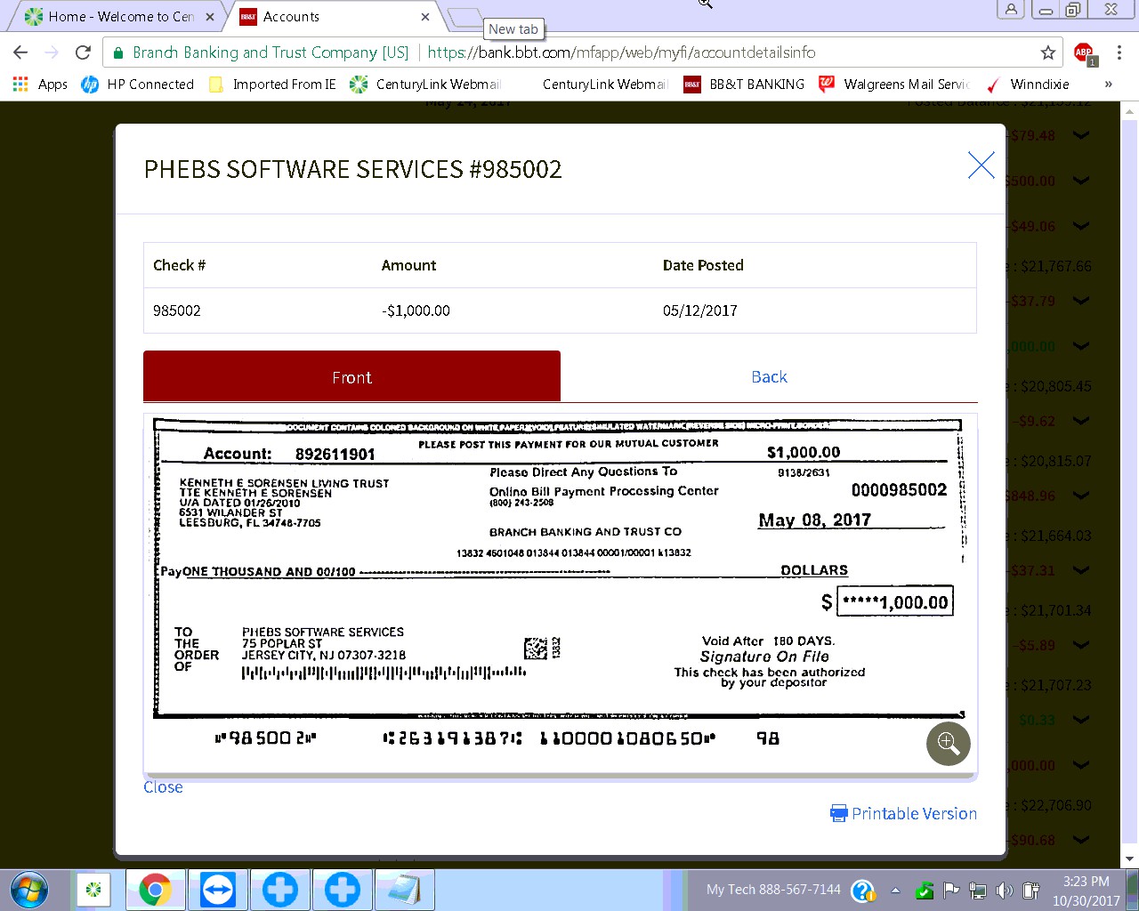Open the Walgreens Mail Service bookmark

tap(894, 85)
